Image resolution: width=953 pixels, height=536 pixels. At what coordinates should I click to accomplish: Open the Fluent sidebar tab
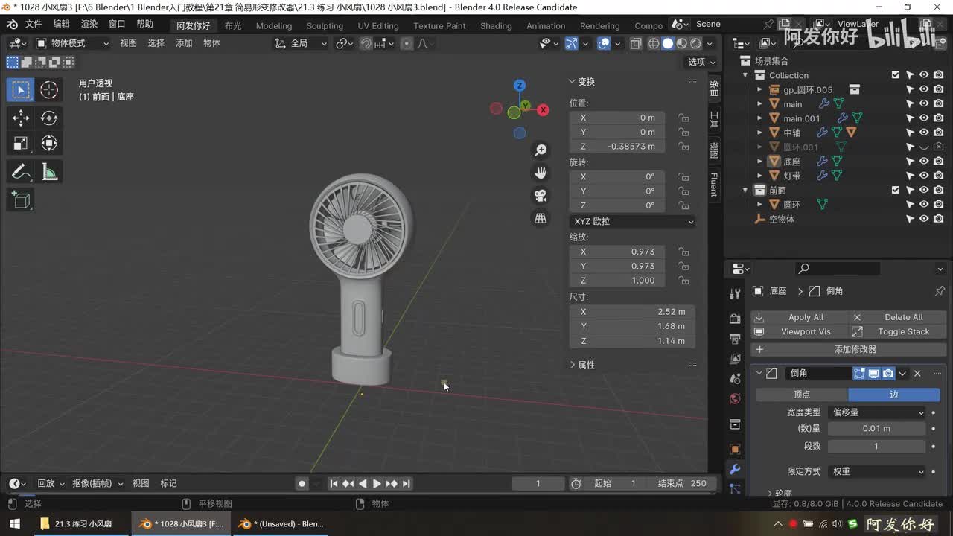pyautogui.click(x=714, y=185)
